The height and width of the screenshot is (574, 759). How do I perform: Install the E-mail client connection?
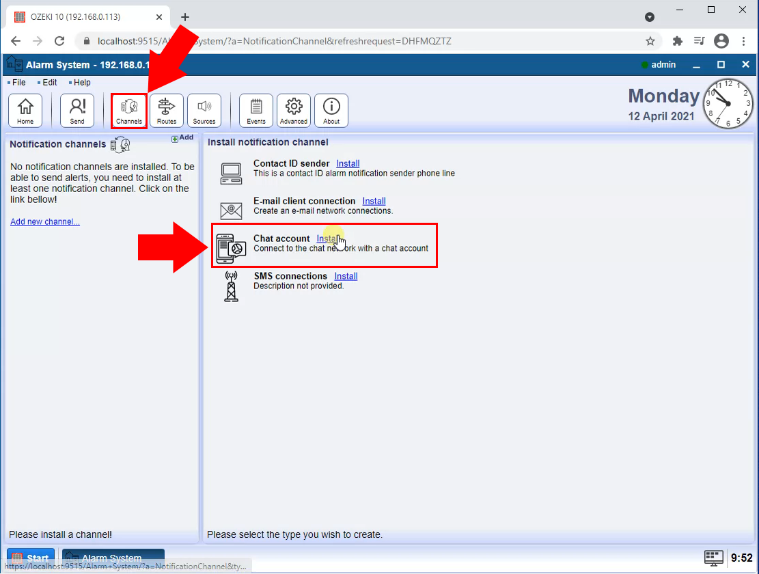tap(374, 202)
